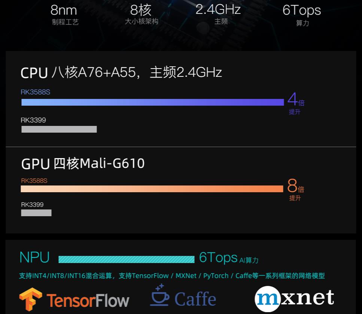Screen dimensions: 362x314
Task: Click the GPU 四核Mali-G610 heading
Action: [83, 164]
